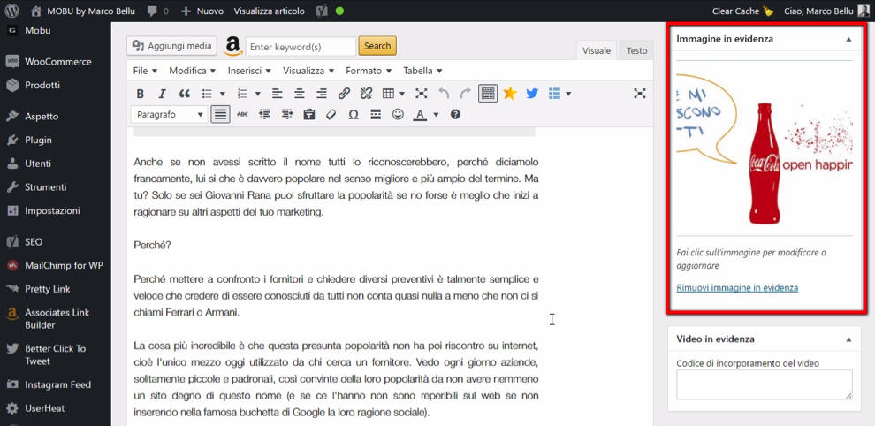Align text left

[x=278, y=93]
